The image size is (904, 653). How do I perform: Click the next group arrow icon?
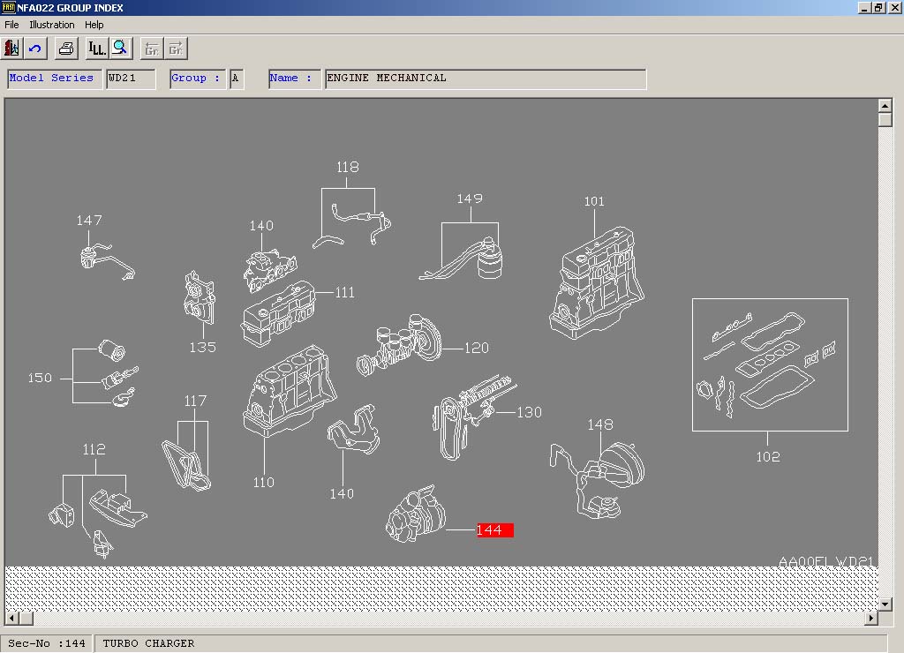pyautogui.click(x=177, y=49)
